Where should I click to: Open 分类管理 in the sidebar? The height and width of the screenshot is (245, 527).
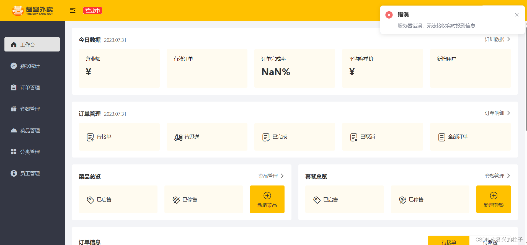pos(32,152)
